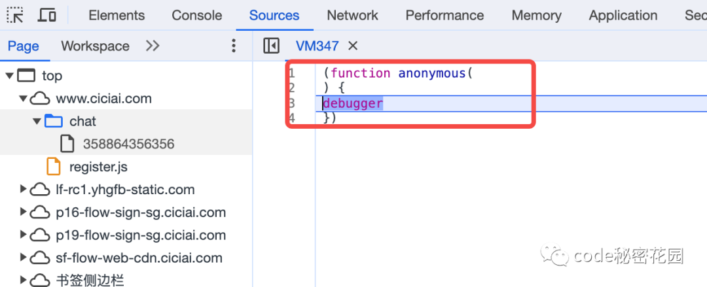Set breakpoint on line number 4
The width and height of the screenshot is (707, 287).
(x=291, y=118)
